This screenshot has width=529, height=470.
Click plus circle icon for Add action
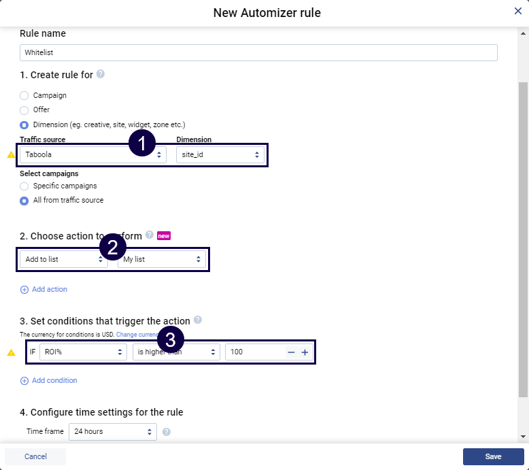[24, 289]
